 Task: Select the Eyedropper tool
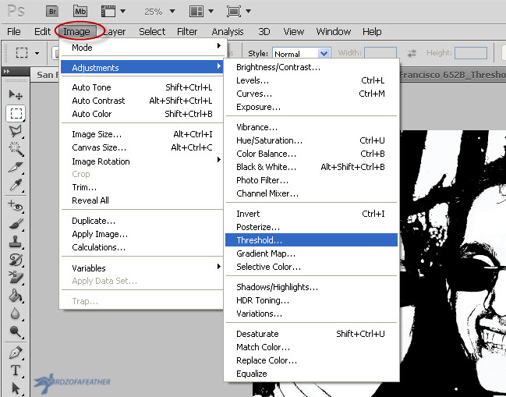(x=16, y=186)
